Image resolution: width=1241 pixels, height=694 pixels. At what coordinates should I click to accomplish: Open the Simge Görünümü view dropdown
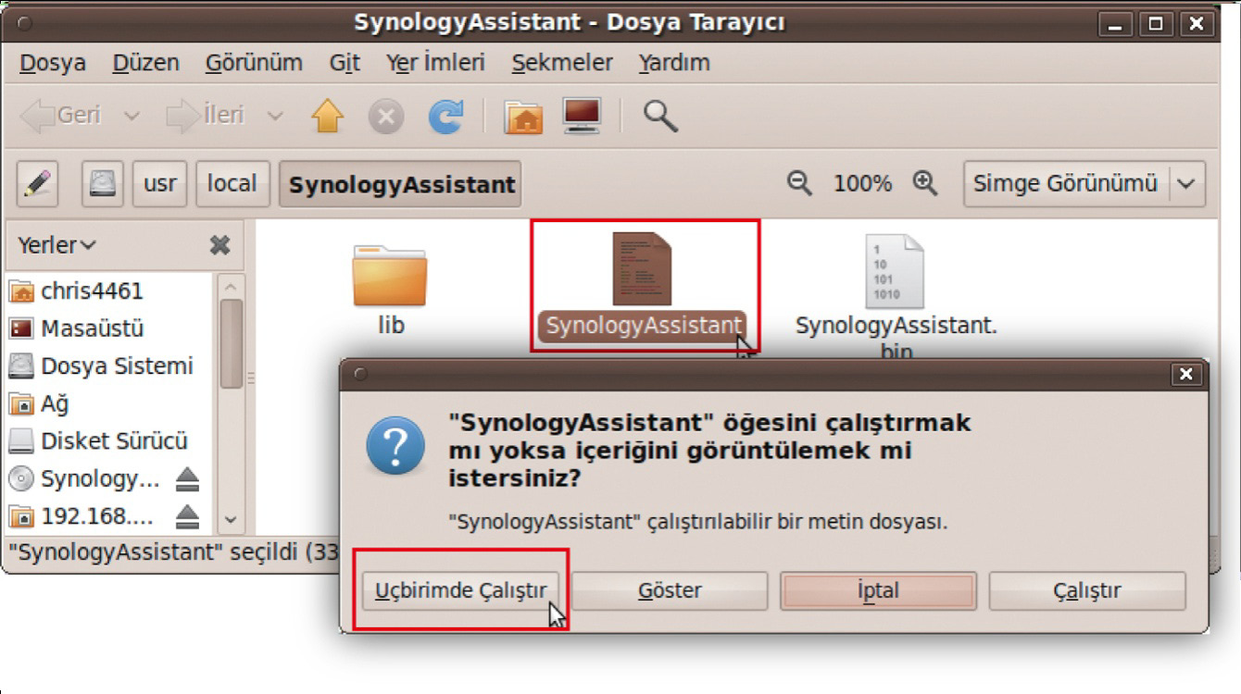point(1084,183)
